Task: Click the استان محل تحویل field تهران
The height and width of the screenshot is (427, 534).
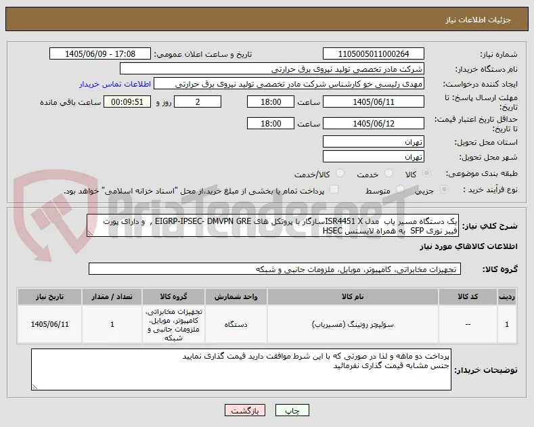Action: pyautogui.click(x=373, y=141)
